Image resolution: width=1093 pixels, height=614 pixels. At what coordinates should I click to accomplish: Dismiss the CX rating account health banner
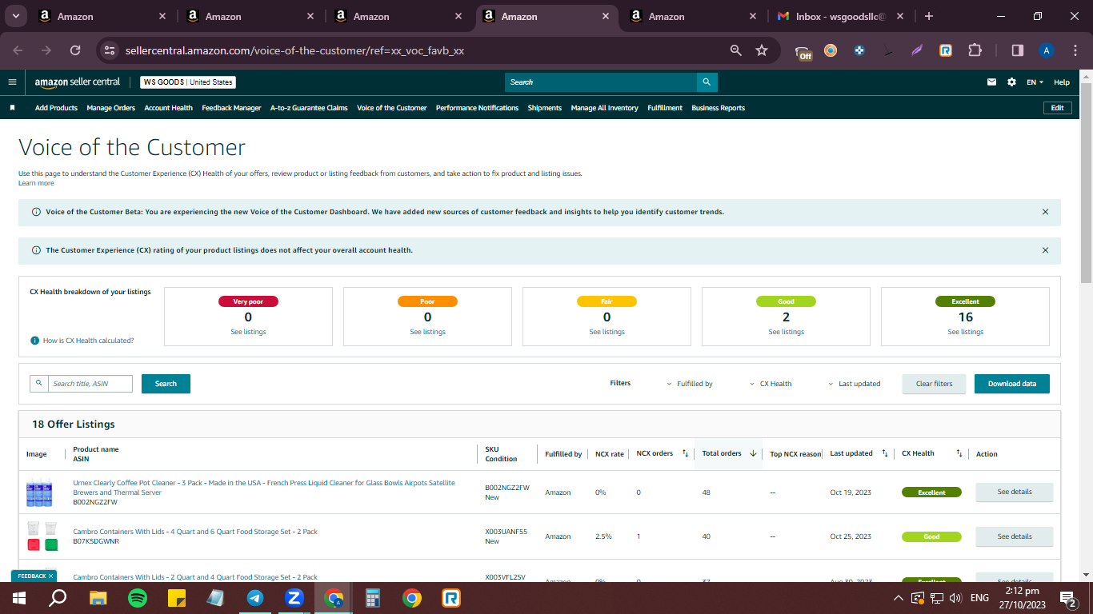pos(1045,250)
